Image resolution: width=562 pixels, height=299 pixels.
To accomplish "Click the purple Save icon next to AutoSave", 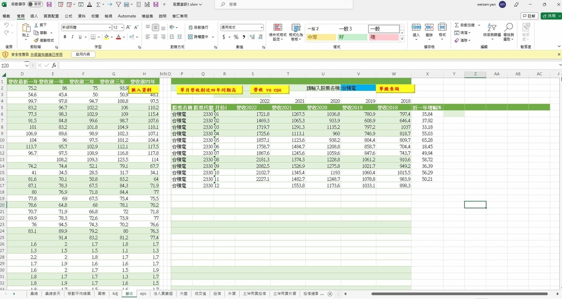I will click(x=49, y=4).
